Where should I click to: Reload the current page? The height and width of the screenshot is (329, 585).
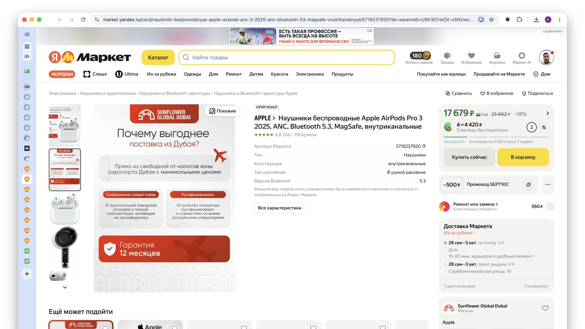pos(83,20)
